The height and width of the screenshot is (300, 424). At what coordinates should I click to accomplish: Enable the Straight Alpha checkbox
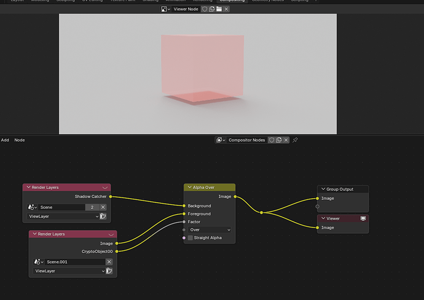click(x=190, y=237)
